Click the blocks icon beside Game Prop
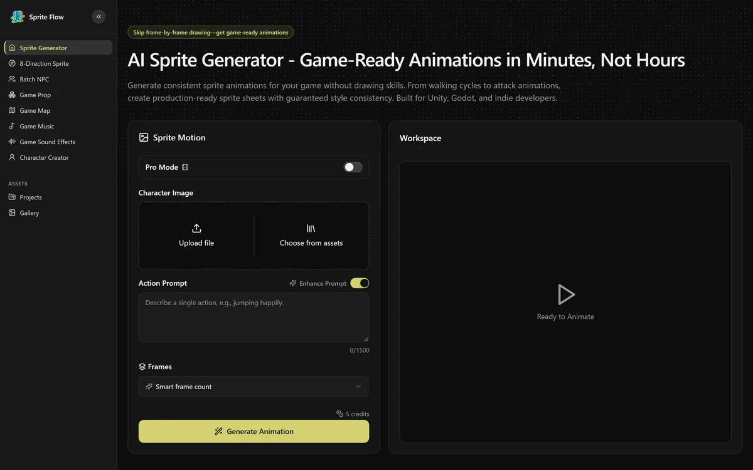This screenshot has height=470, width=753. click(12, 95)
